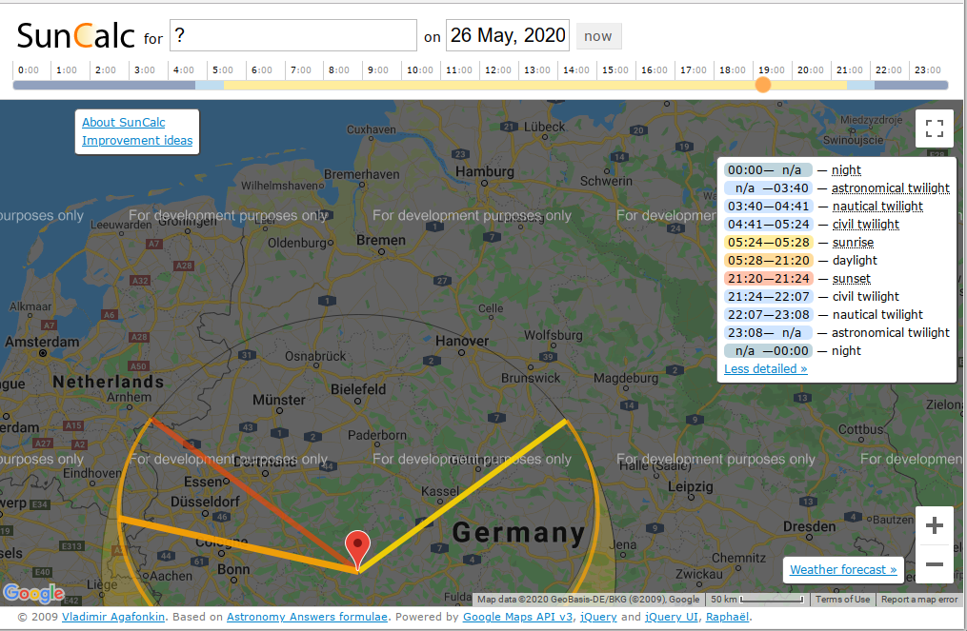Collapse details via Less detailed link
This screenshot has height=631, width=967.
pos(765,368)
